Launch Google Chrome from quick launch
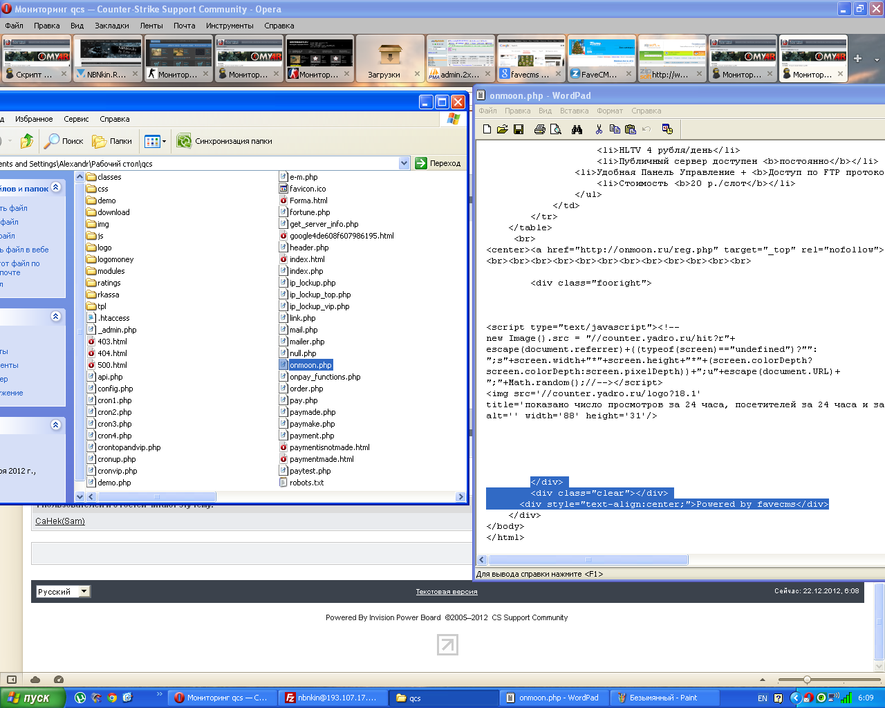885x708 pixels. (x=112, y=698)
